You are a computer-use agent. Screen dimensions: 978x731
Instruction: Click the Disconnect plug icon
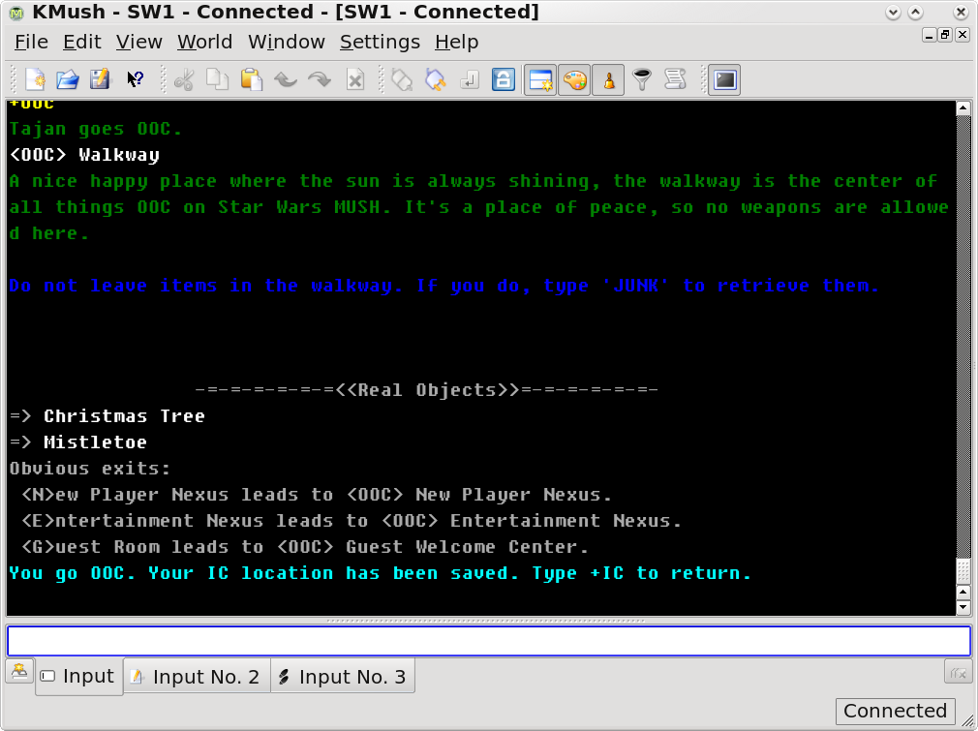tap(435, 79)
